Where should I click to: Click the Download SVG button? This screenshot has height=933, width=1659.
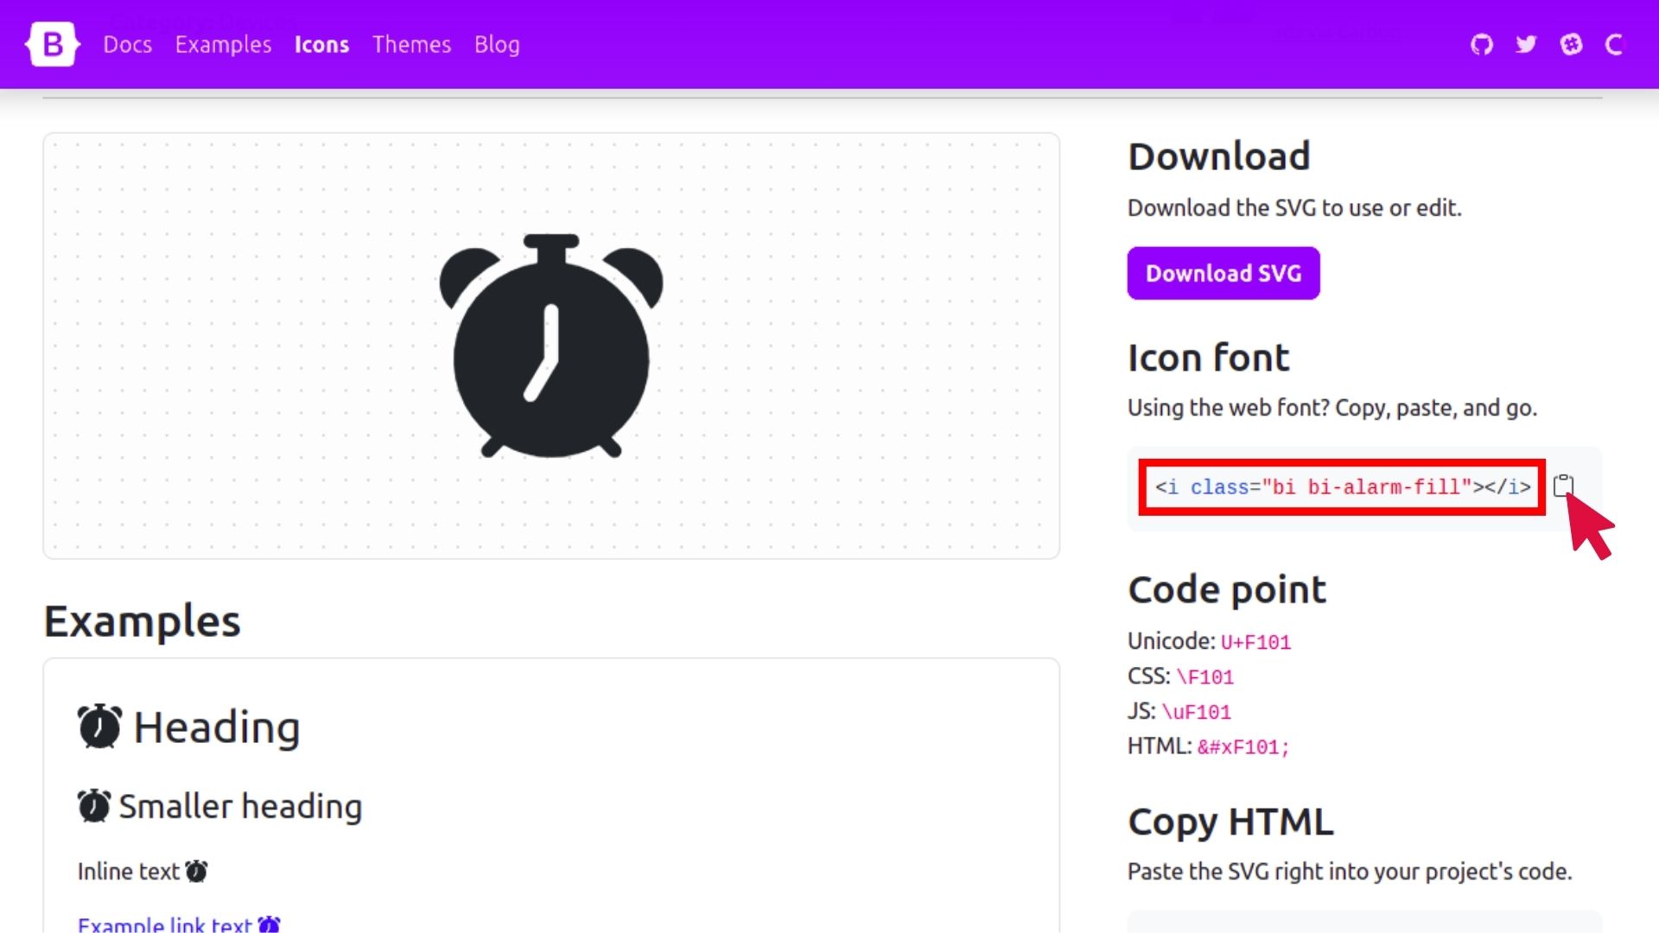click(x=1224, y=273)
